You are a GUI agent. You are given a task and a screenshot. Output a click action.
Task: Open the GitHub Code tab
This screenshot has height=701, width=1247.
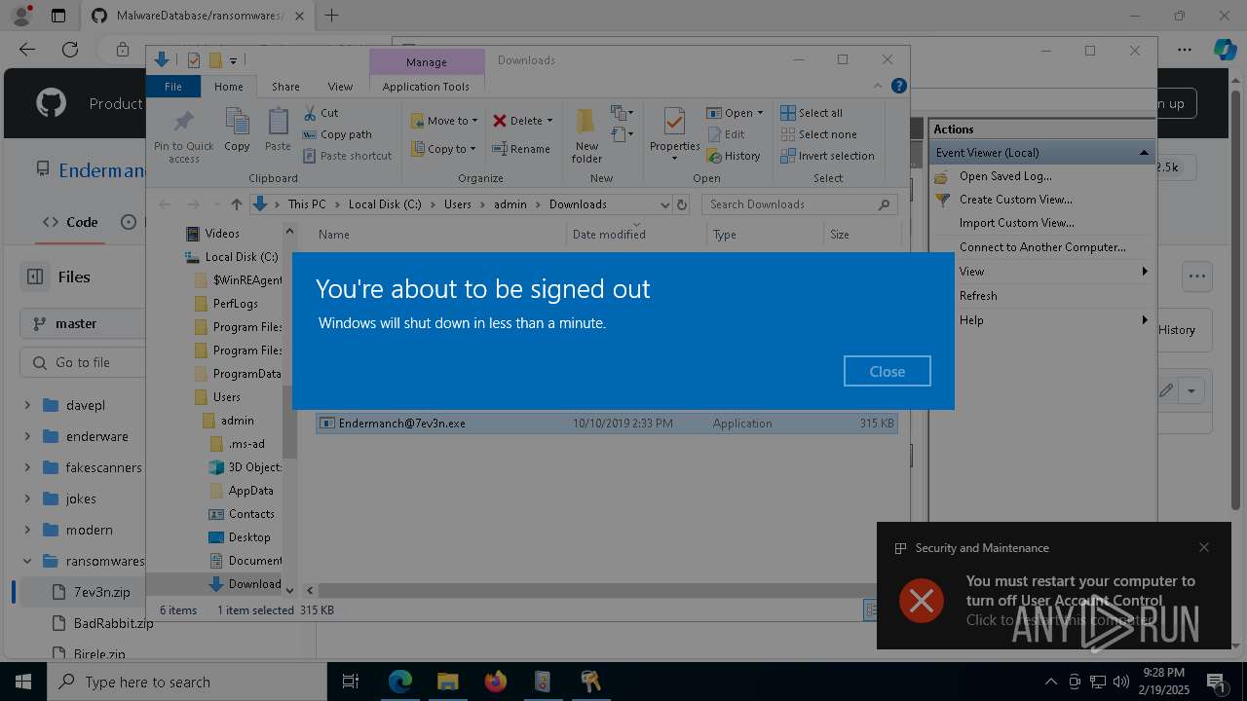70,222
